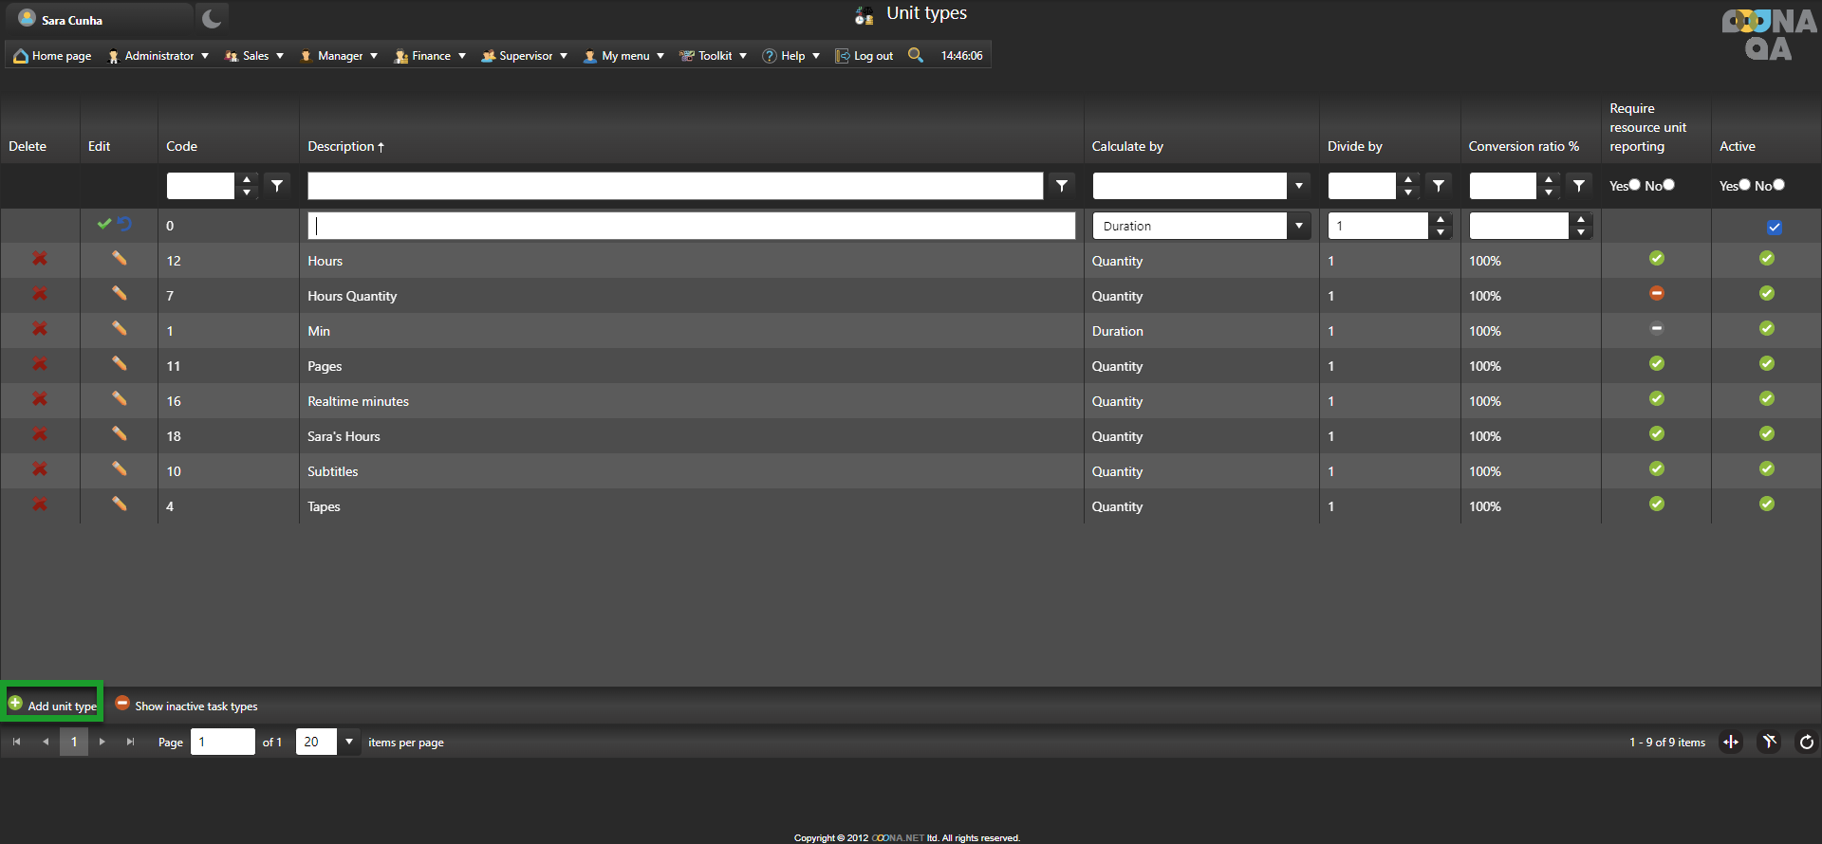This screenshot has width=1822, height=844.
Task: Select Yes for Require resource unit reporting filter
Action: pyautogui.click(x=1634, y=185)
